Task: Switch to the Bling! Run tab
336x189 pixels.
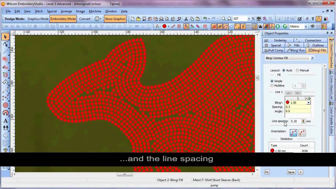Action: pos(296,50)
